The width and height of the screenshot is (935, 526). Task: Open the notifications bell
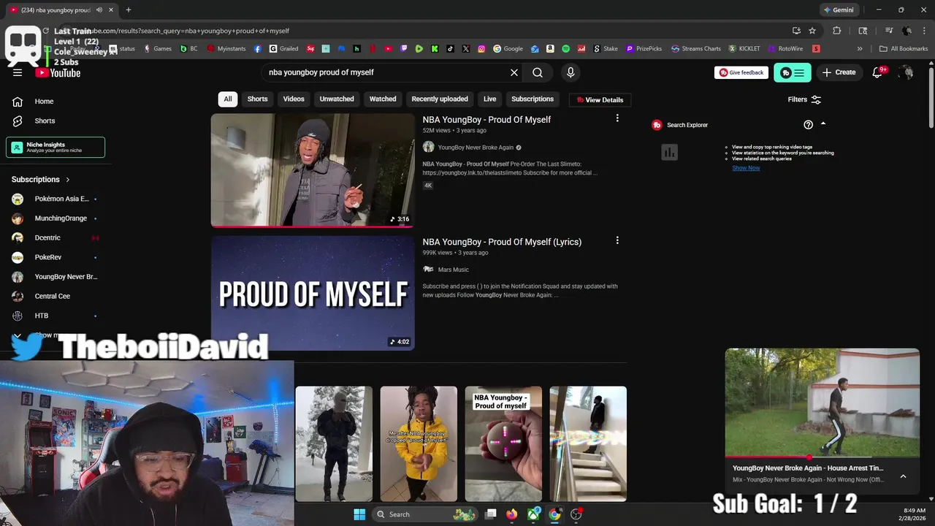point(878,72)
